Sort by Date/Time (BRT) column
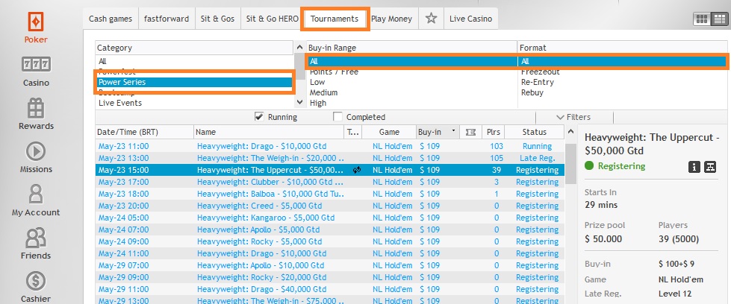The height and width of the screenshot is (304, 731). coord(145,132)
